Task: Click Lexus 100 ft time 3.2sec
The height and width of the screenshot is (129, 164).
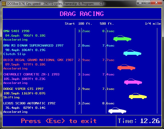Action: point(84,103)
